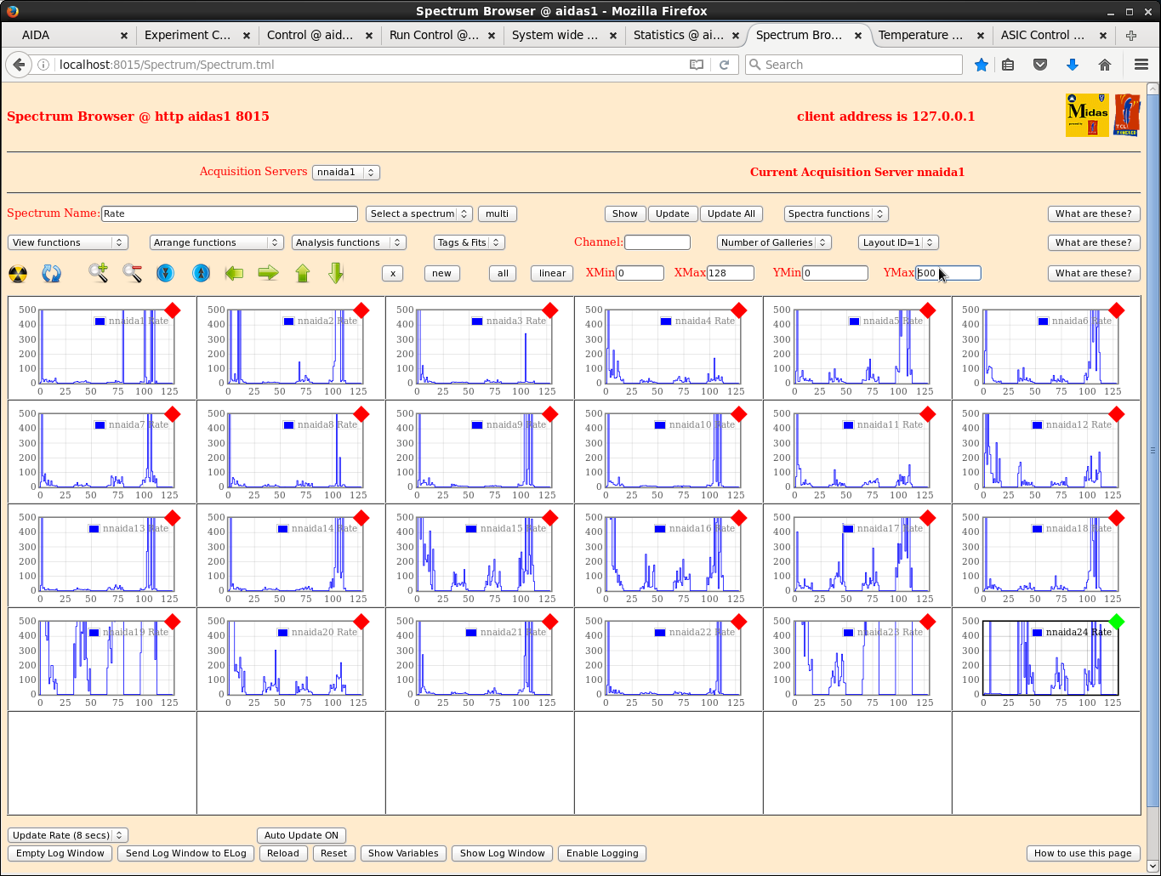The width and height of the screenshot is (1161, 876).
Task: Open Firefox hamburger menu
Action: pyautogui.click(x=1141, y=65)
